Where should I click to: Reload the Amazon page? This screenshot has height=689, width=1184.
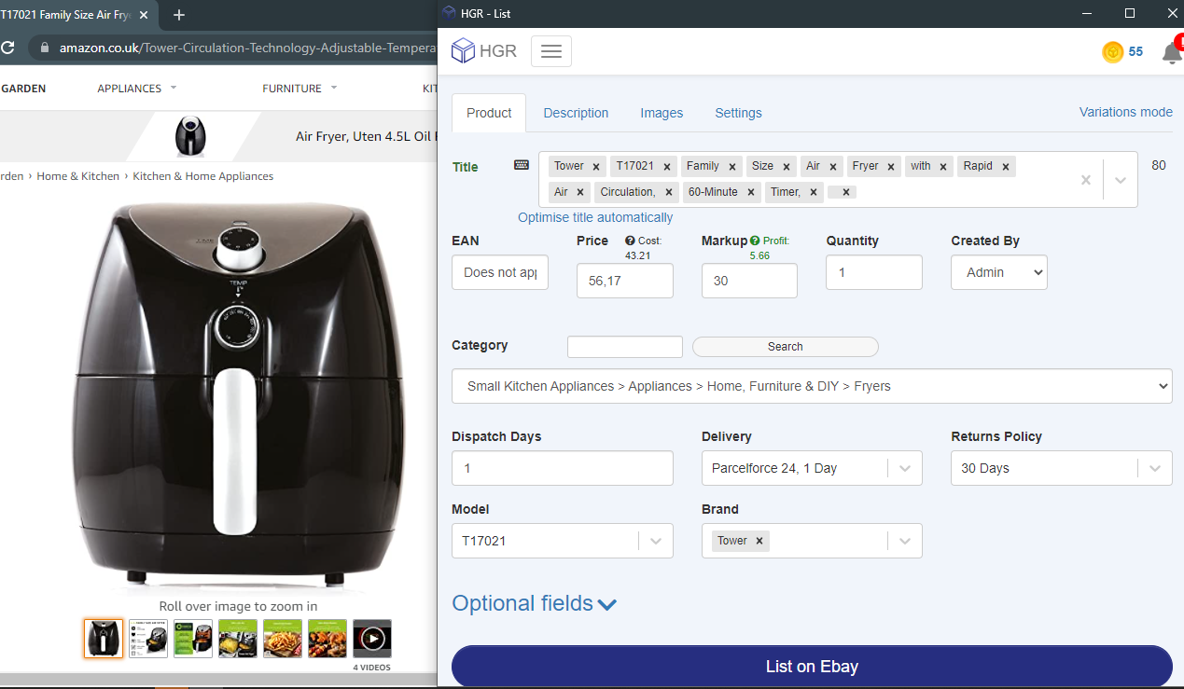[x=7, y=48]
